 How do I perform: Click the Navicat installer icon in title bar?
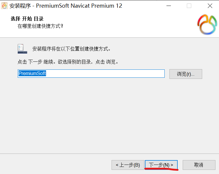coord(4,6)
